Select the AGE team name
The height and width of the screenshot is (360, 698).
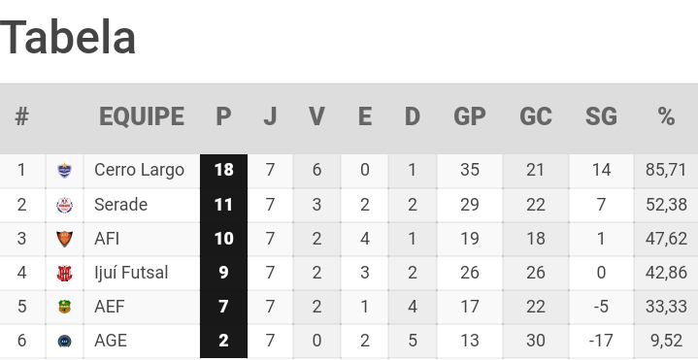(111, 341)
